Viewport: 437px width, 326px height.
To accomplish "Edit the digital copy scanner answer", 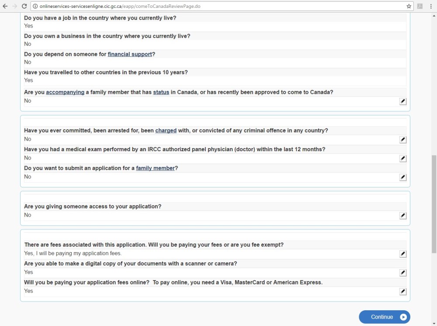I will coord(403,273).
